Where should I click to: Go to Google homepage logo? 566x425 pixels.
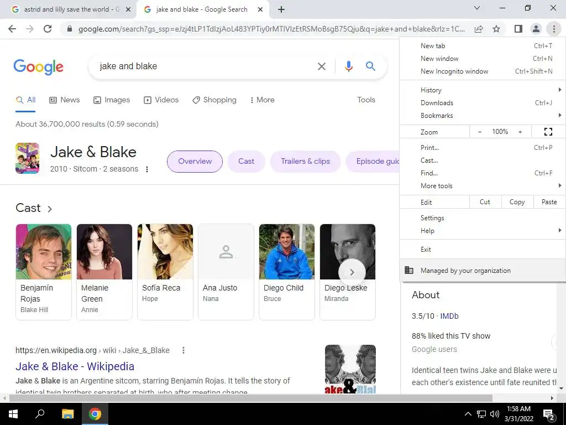(38, 67)
